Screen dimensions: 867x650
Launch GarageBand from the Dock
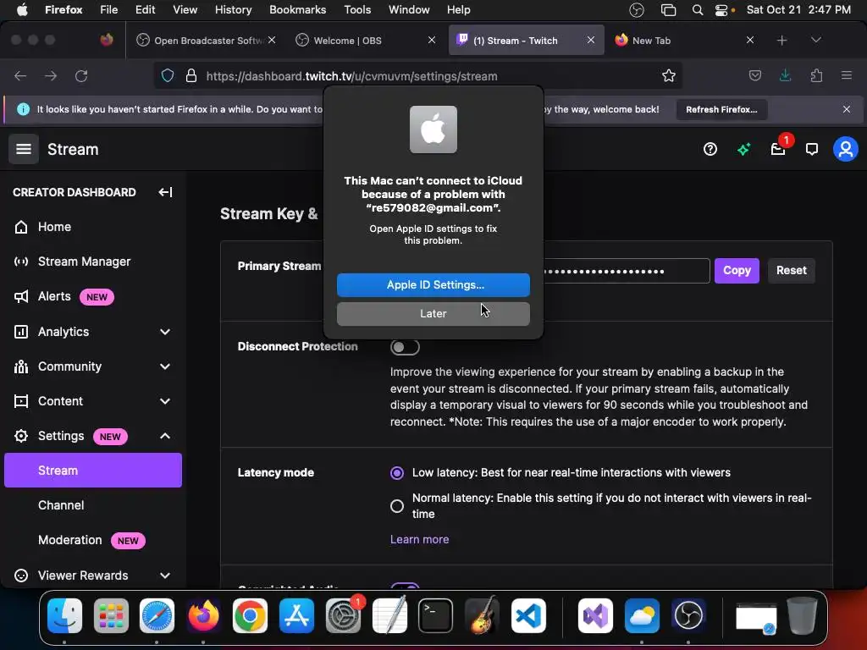click(x=482, y=615)
